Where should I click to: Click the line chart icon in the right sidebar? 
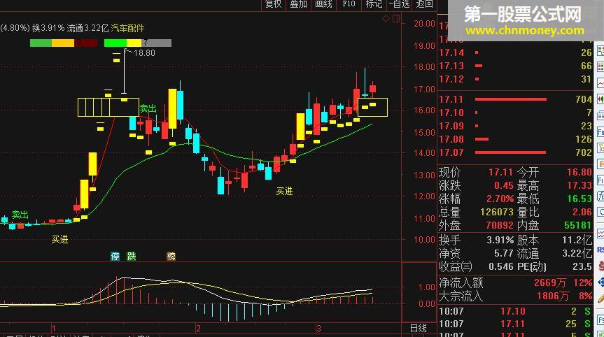[600, 83]
